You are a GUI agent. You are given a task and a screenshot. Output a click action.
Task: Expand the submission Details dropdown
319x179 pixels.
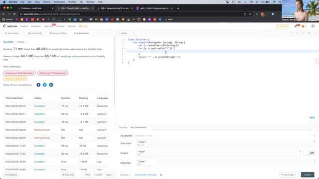21,42
